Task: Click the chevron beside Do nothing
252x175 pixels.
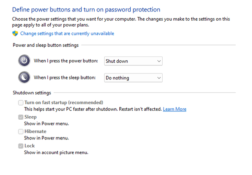Action: (x=159, y=78)
